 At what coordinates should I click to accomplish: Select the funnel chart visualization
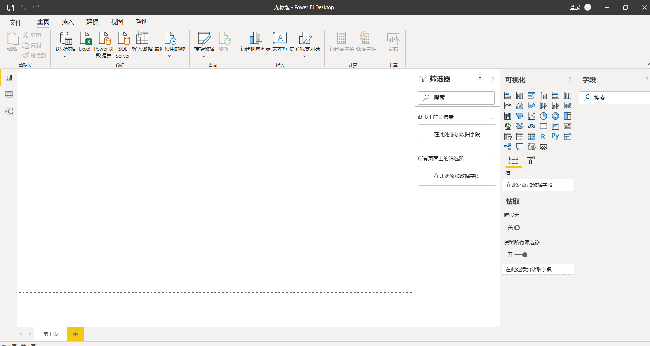pos(520,116)
